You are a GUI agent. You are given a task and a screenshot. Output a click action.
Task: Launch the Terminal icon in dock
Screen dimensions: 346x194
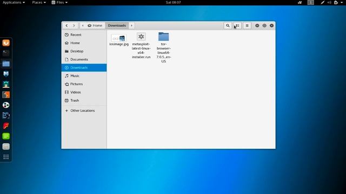pyautogui.click(x=6, y=53)
